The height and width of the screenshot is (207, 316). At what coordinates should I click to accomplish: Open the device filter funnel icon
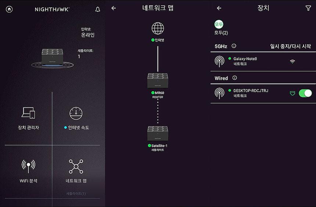click(x=308, y=8)
